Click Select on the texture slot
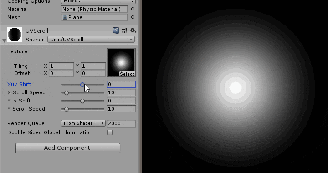 tap(127, 74)
